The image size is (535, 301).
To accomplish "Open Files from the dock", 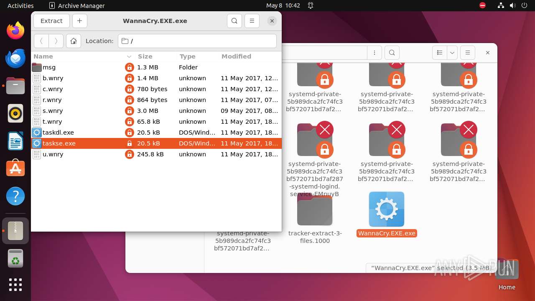I will click(x=15, y=86).
